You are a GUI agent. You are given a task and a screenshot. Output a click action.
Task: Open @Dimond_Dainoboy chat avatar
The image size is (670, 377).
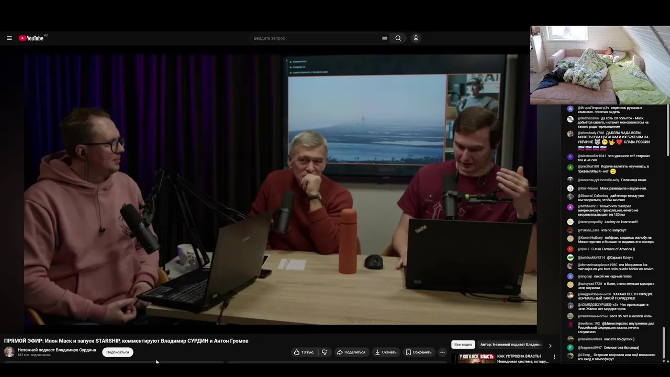[x=570, y=197]
